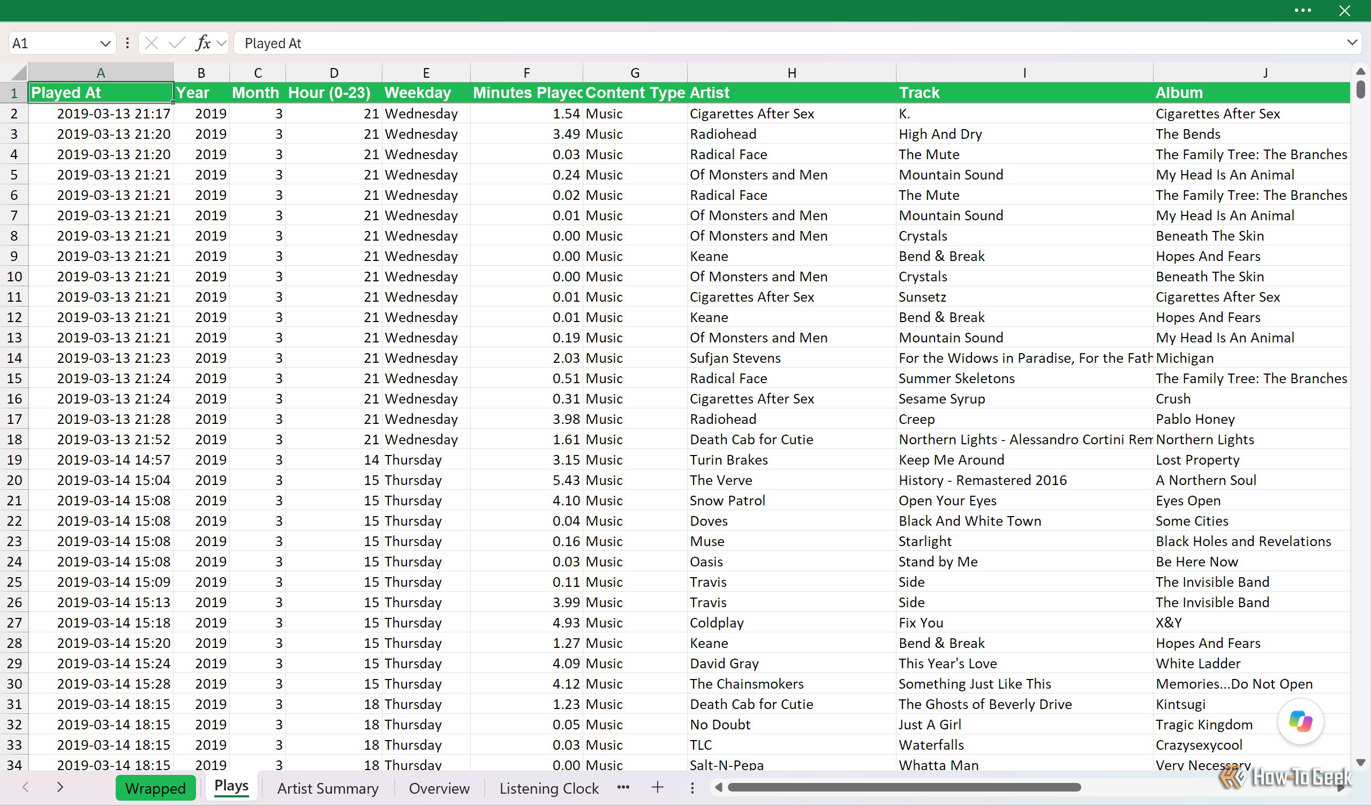This screenshot has width=1371, height=806.
Task: Open the Insert Function fx button
Action: (203, 43)
